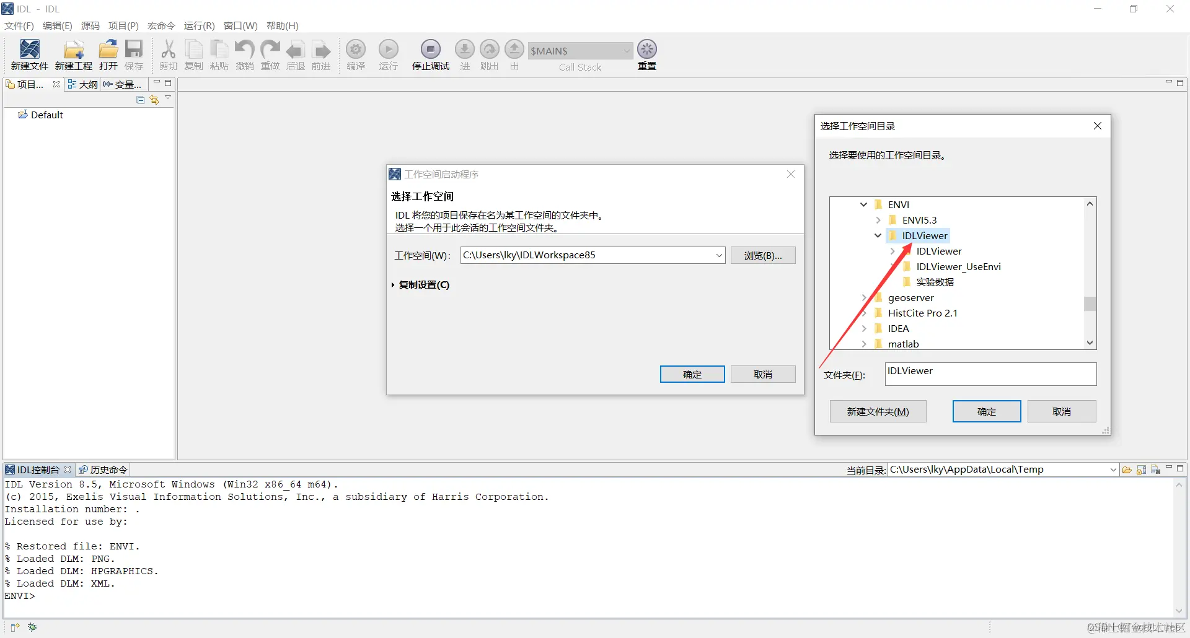Click the Stop Debugging (停止调试) icon

(x=431, y=49)
